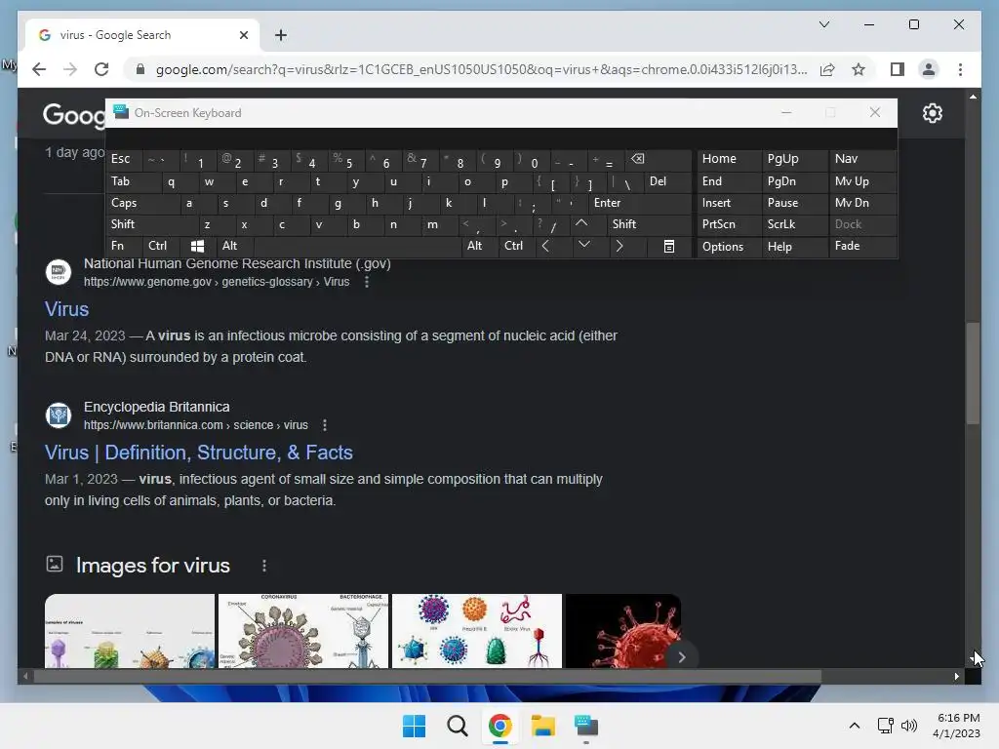999x749 pixels.
Task: Open the Windows Start menu
Action: [414, 726]
